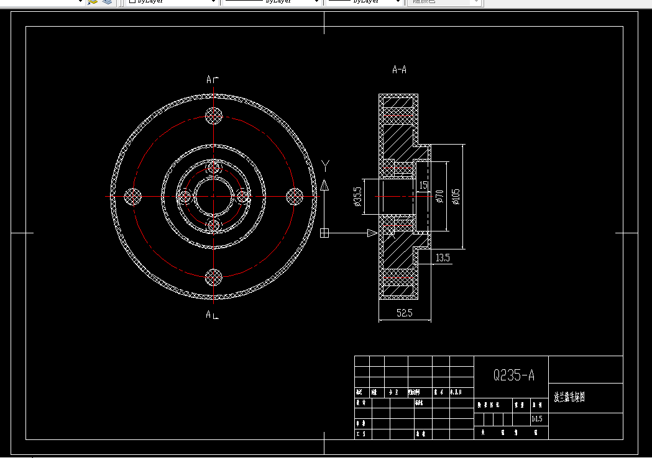Viewport: 652px width, 458px height.
Task: Select the 15 depth dimension
Action: [x=423, y=185]
